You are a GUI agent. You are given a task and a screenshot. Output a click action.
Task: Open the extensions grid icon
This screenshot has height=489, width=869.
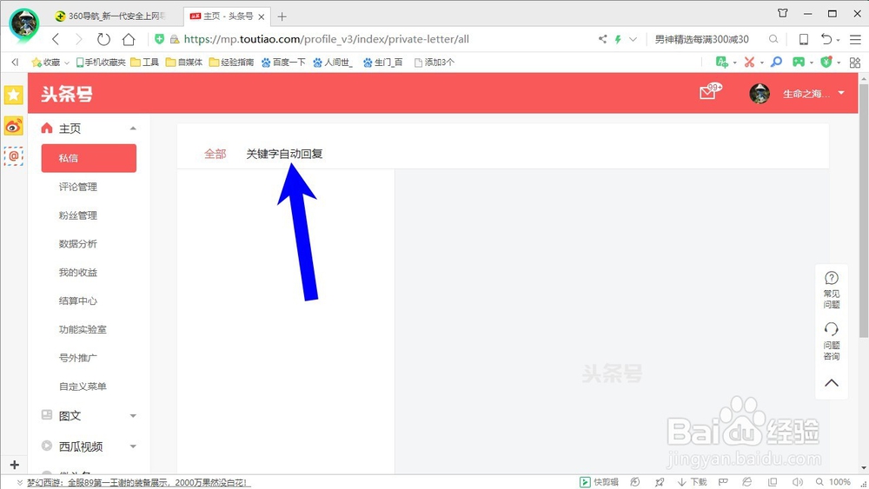[855, 62]
